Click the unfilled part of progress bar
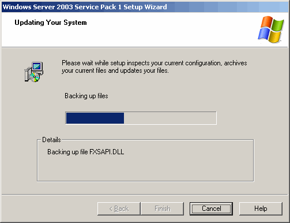The height and width of the screenshot is (223, 290). (x=170, y=118)
